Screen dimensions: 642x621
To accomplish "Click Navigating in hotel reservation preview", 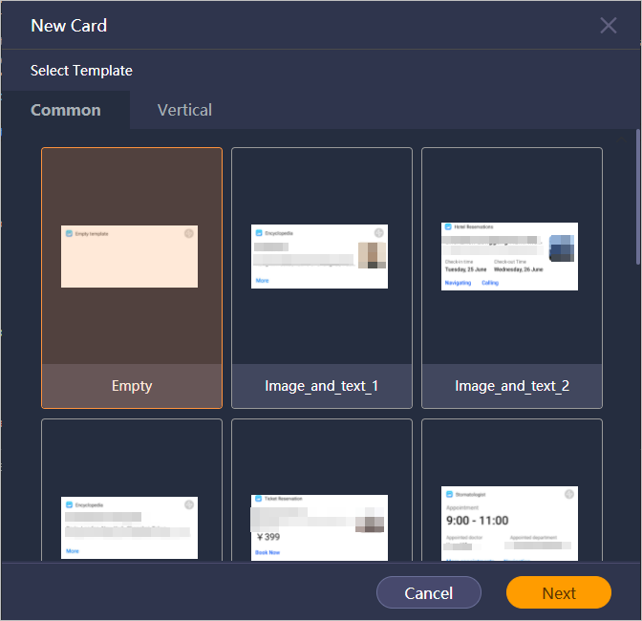I will (458, 283).
